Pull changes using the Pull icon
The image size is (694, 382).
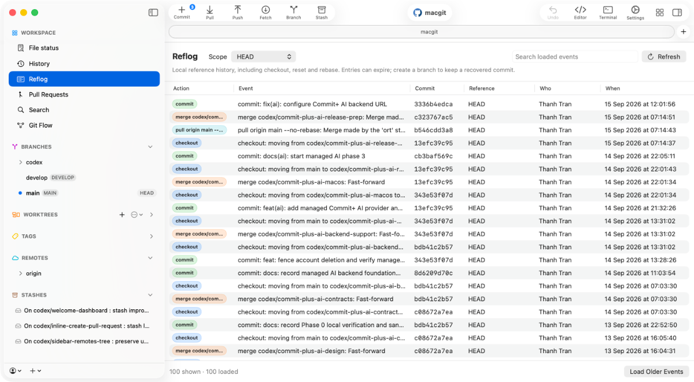pos(210,12)
